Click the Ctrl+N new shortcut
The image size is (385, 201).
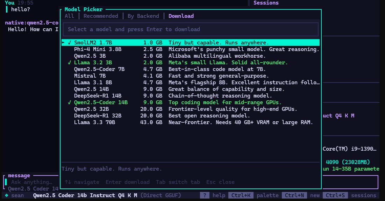(301, 195)
